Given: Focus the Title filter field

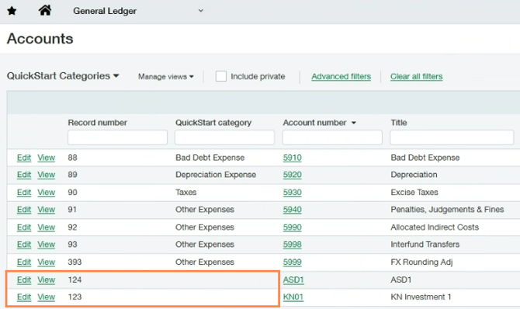Looking at the screenshot, I should coord(452,137).
